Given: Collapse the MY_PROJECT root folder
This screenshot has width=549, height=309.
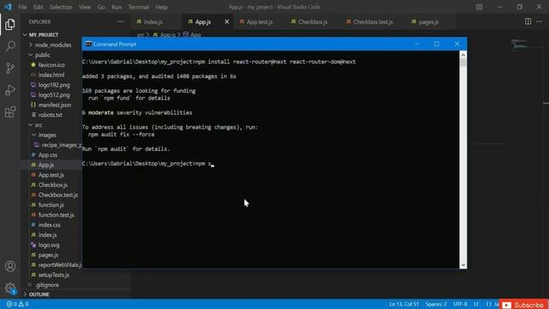Looking at the screenshot, I should pyautogui.click(x=44, y=35).
